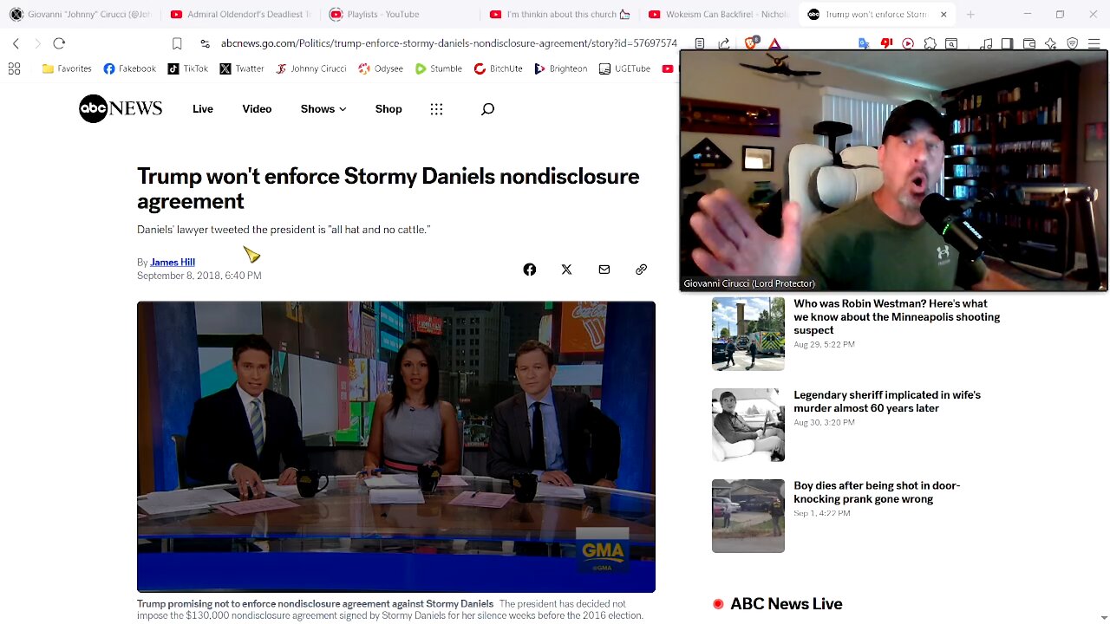Copy article link chain icon

click(641, 270)
